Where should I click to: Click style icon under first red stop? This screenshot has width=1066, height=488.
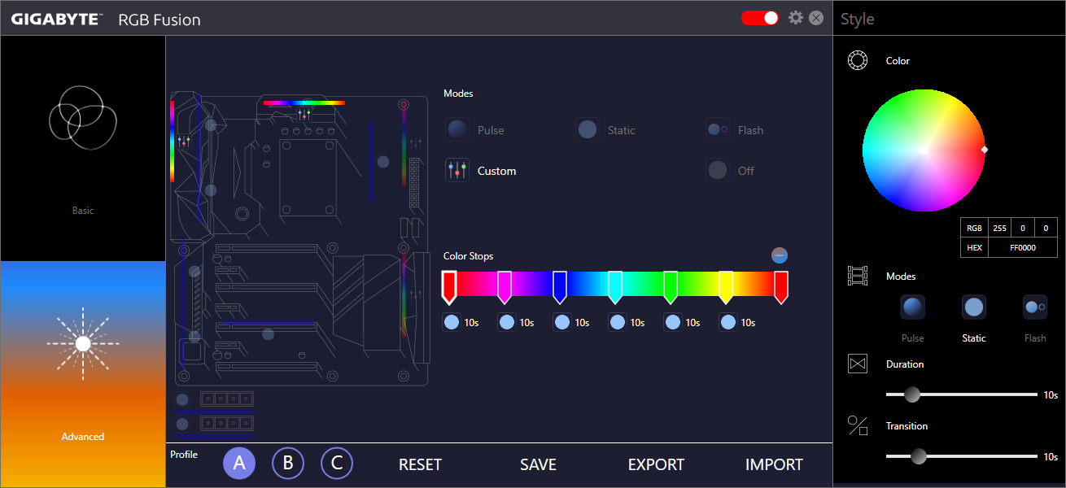452,322
